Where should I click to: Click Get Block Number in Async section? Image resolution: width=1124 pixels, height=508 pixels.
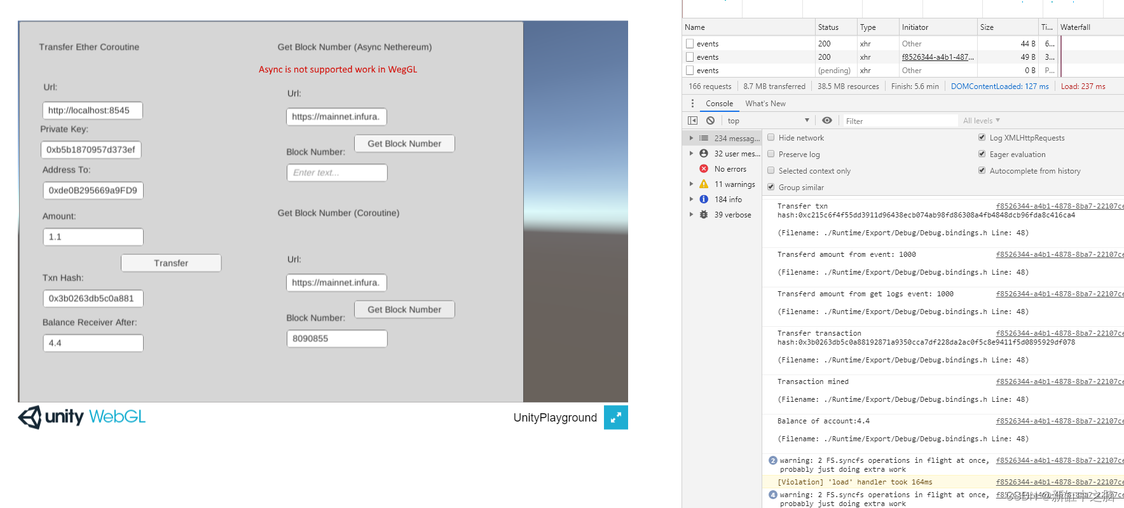coord(404,143)
